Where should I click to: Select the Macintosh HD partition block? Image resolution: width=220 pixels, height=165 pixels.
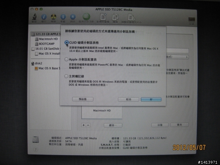tap(102, 112)
